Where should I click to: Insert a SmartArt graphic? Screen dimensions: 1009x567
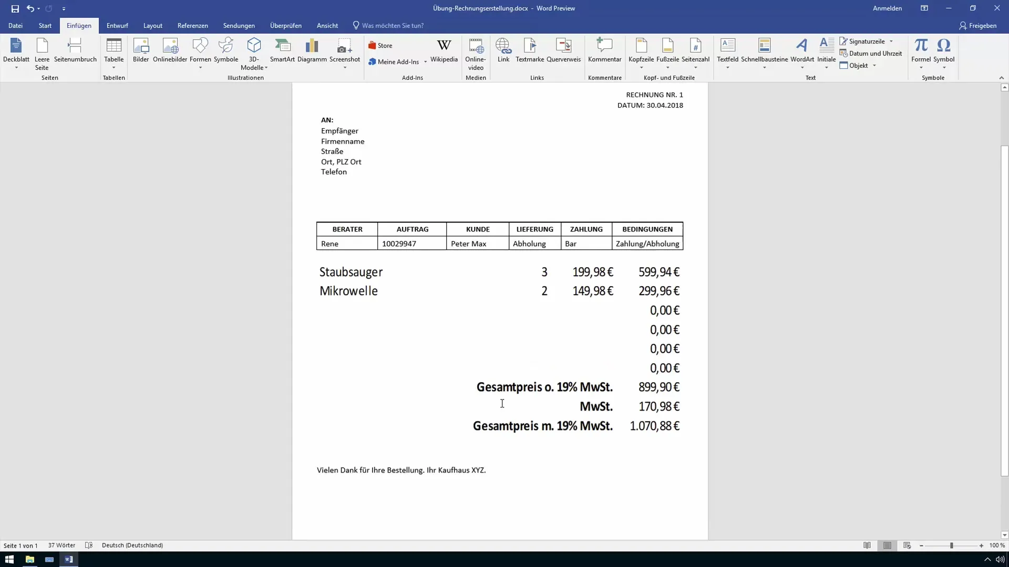(282, 51)
